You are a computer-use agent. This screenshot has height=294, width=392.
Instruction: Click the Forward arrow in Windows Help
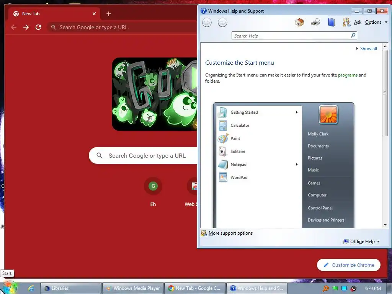coord(222,23)
